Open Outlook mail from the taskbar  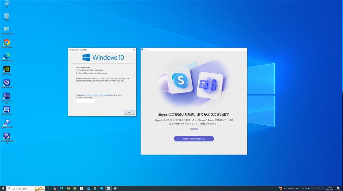(x=88, y=188)
